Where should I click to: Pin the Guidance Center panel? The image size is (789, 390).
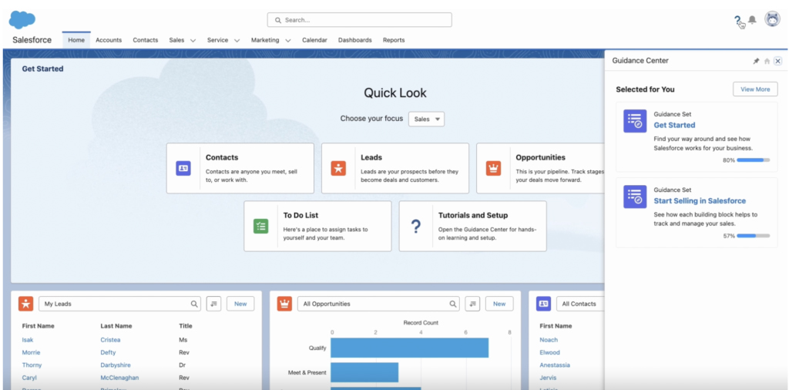point(756,61)
